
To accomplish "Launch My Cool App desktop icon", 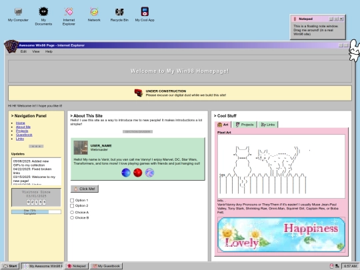I will 145,15.
